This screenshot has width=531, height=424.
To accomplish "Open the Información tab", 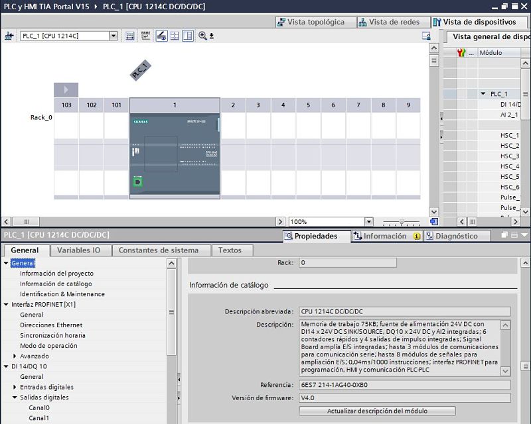I will (x=387, y=236).
